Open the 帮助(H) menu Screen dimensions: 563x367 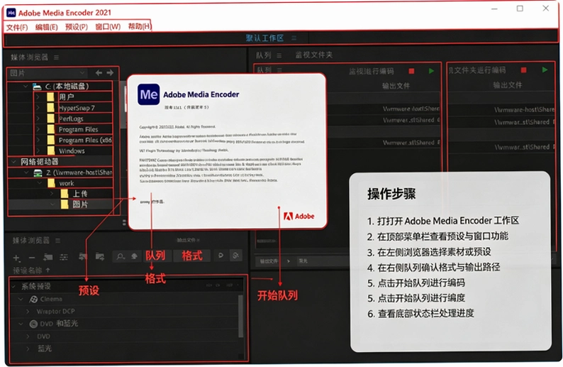click(140, 26)
